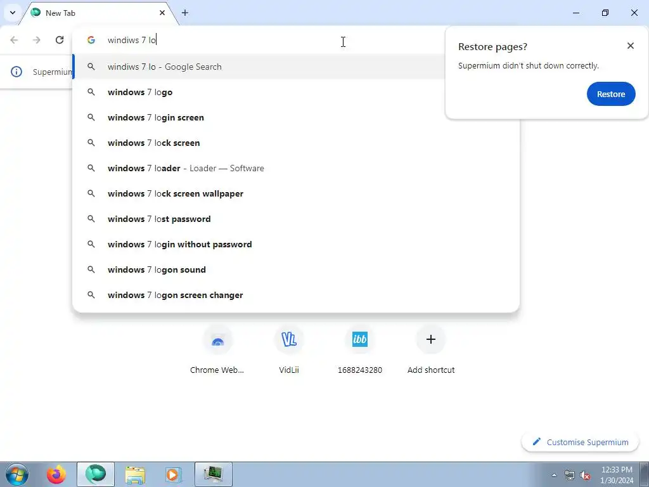Pick 'windows 7 lost password' suggestion
Viewport: 649px width, 487px height.
296,219
